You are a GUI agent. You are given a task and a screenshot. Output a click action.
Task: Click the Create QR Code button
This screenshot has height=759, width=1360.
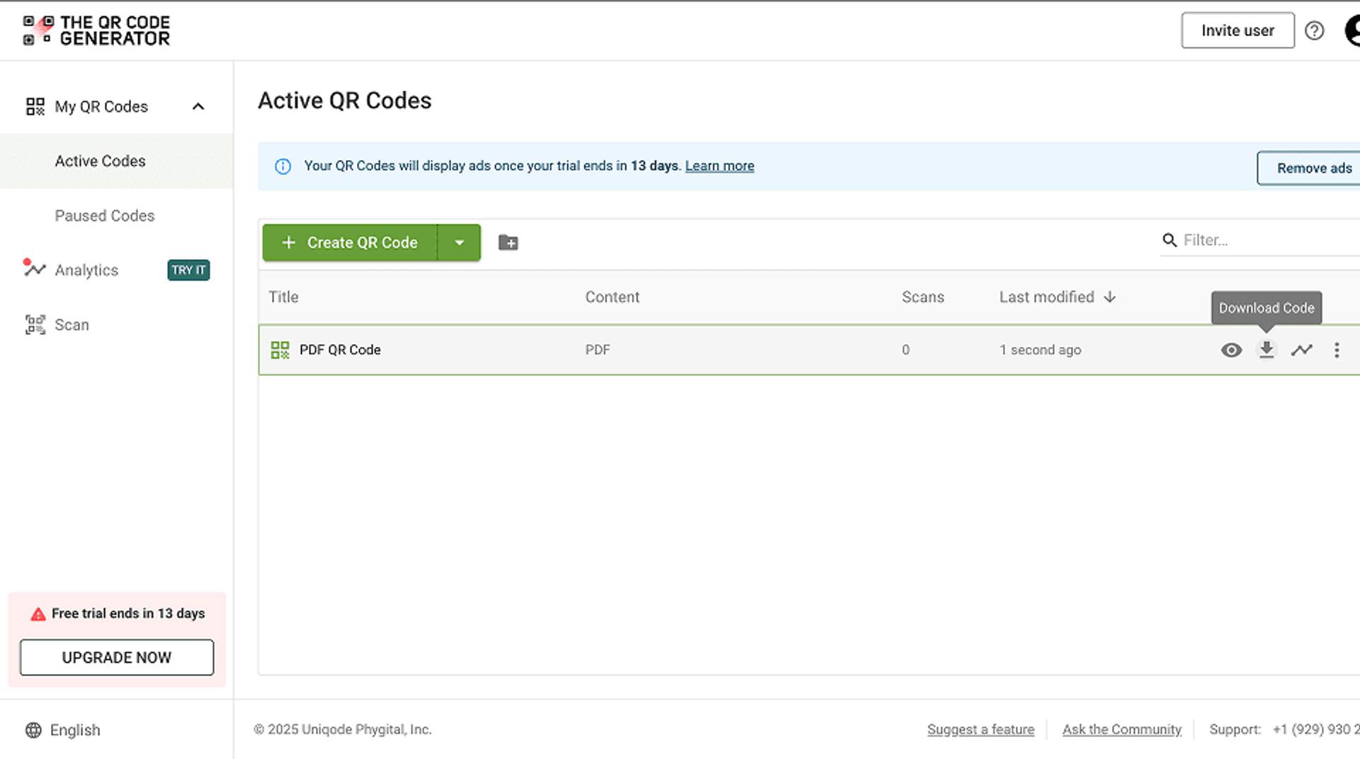(350, 242)
